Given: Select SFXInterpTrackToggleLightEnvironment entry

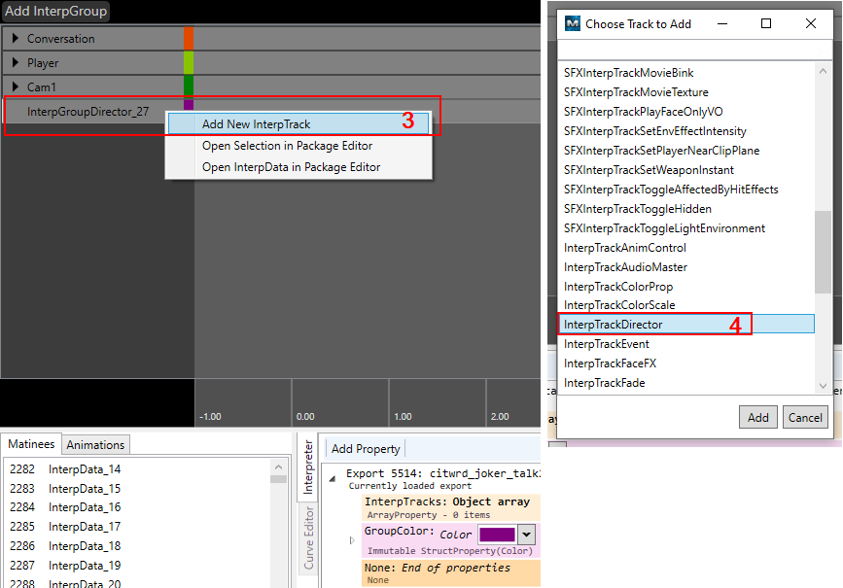Looking at the screenshot, I should (x=686, y=227).
